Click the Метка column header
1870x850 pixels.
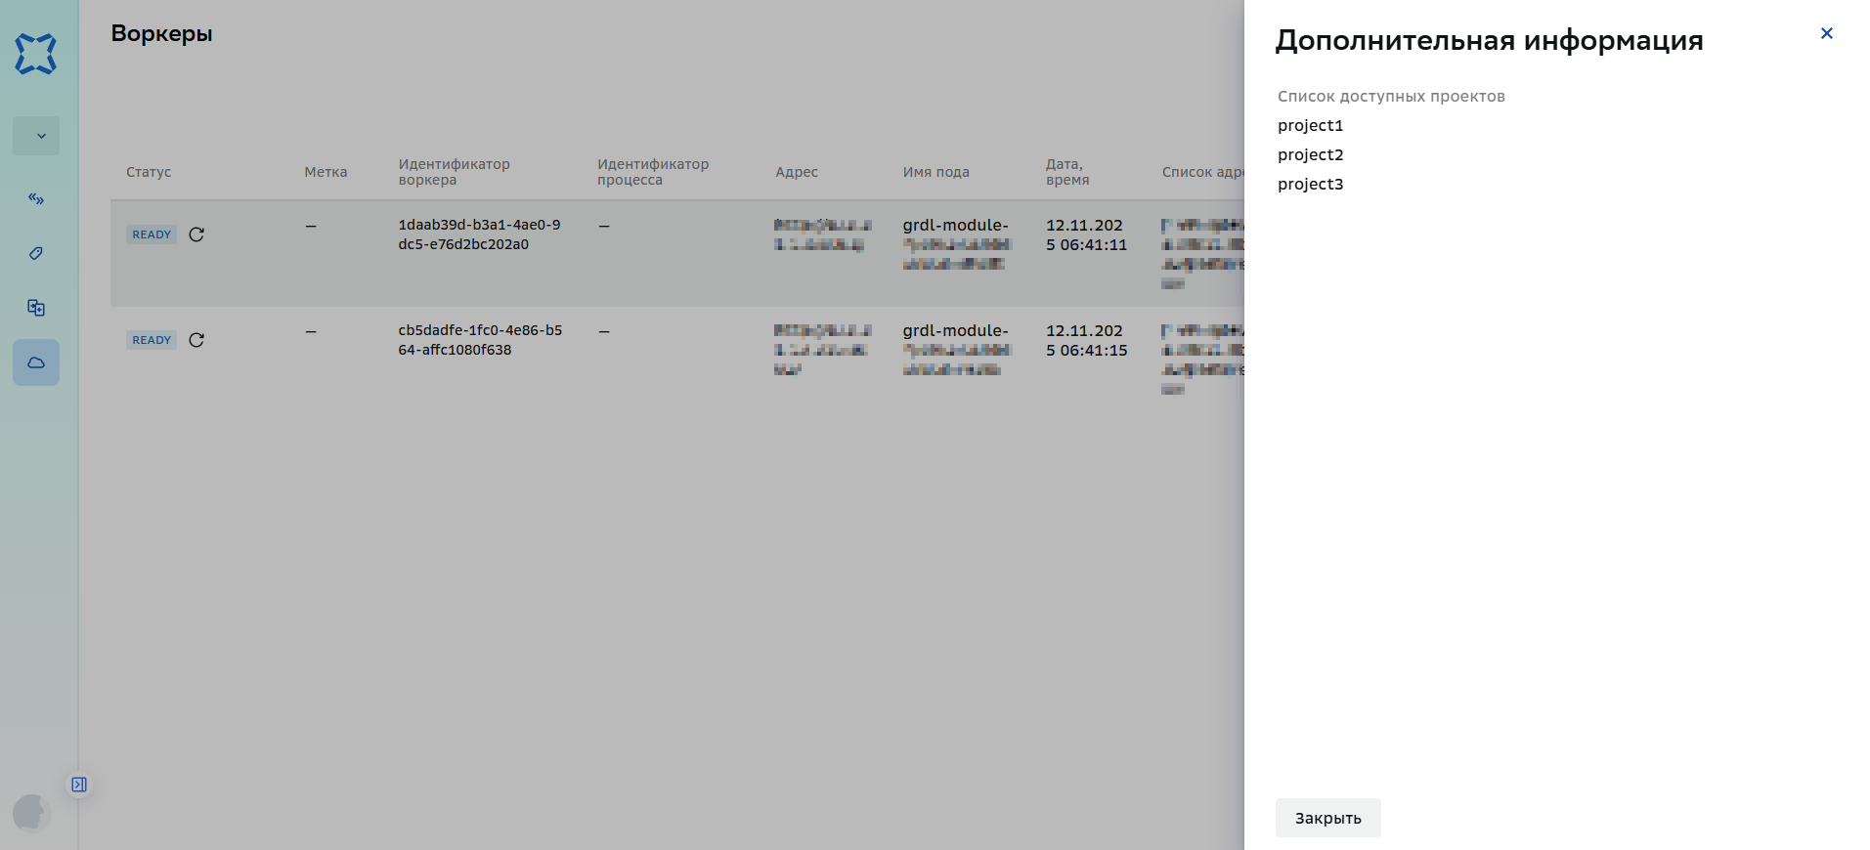coord(326,172)
